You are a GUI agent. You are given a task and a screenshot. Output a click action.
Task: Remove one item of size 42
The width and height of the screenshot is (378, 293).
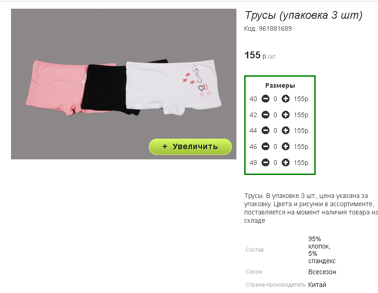[265, 115]
